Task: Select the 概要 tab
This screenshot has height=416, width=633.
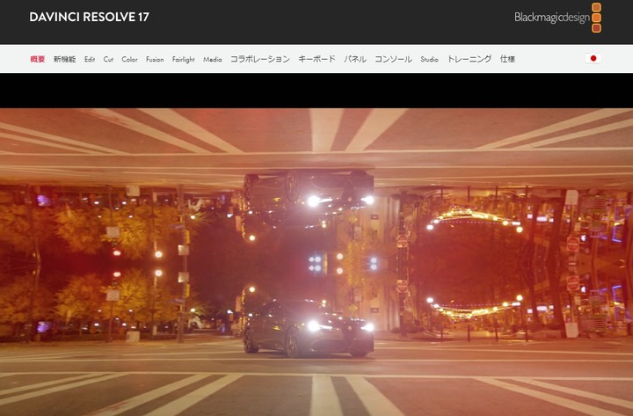Action: coord(38,59)
